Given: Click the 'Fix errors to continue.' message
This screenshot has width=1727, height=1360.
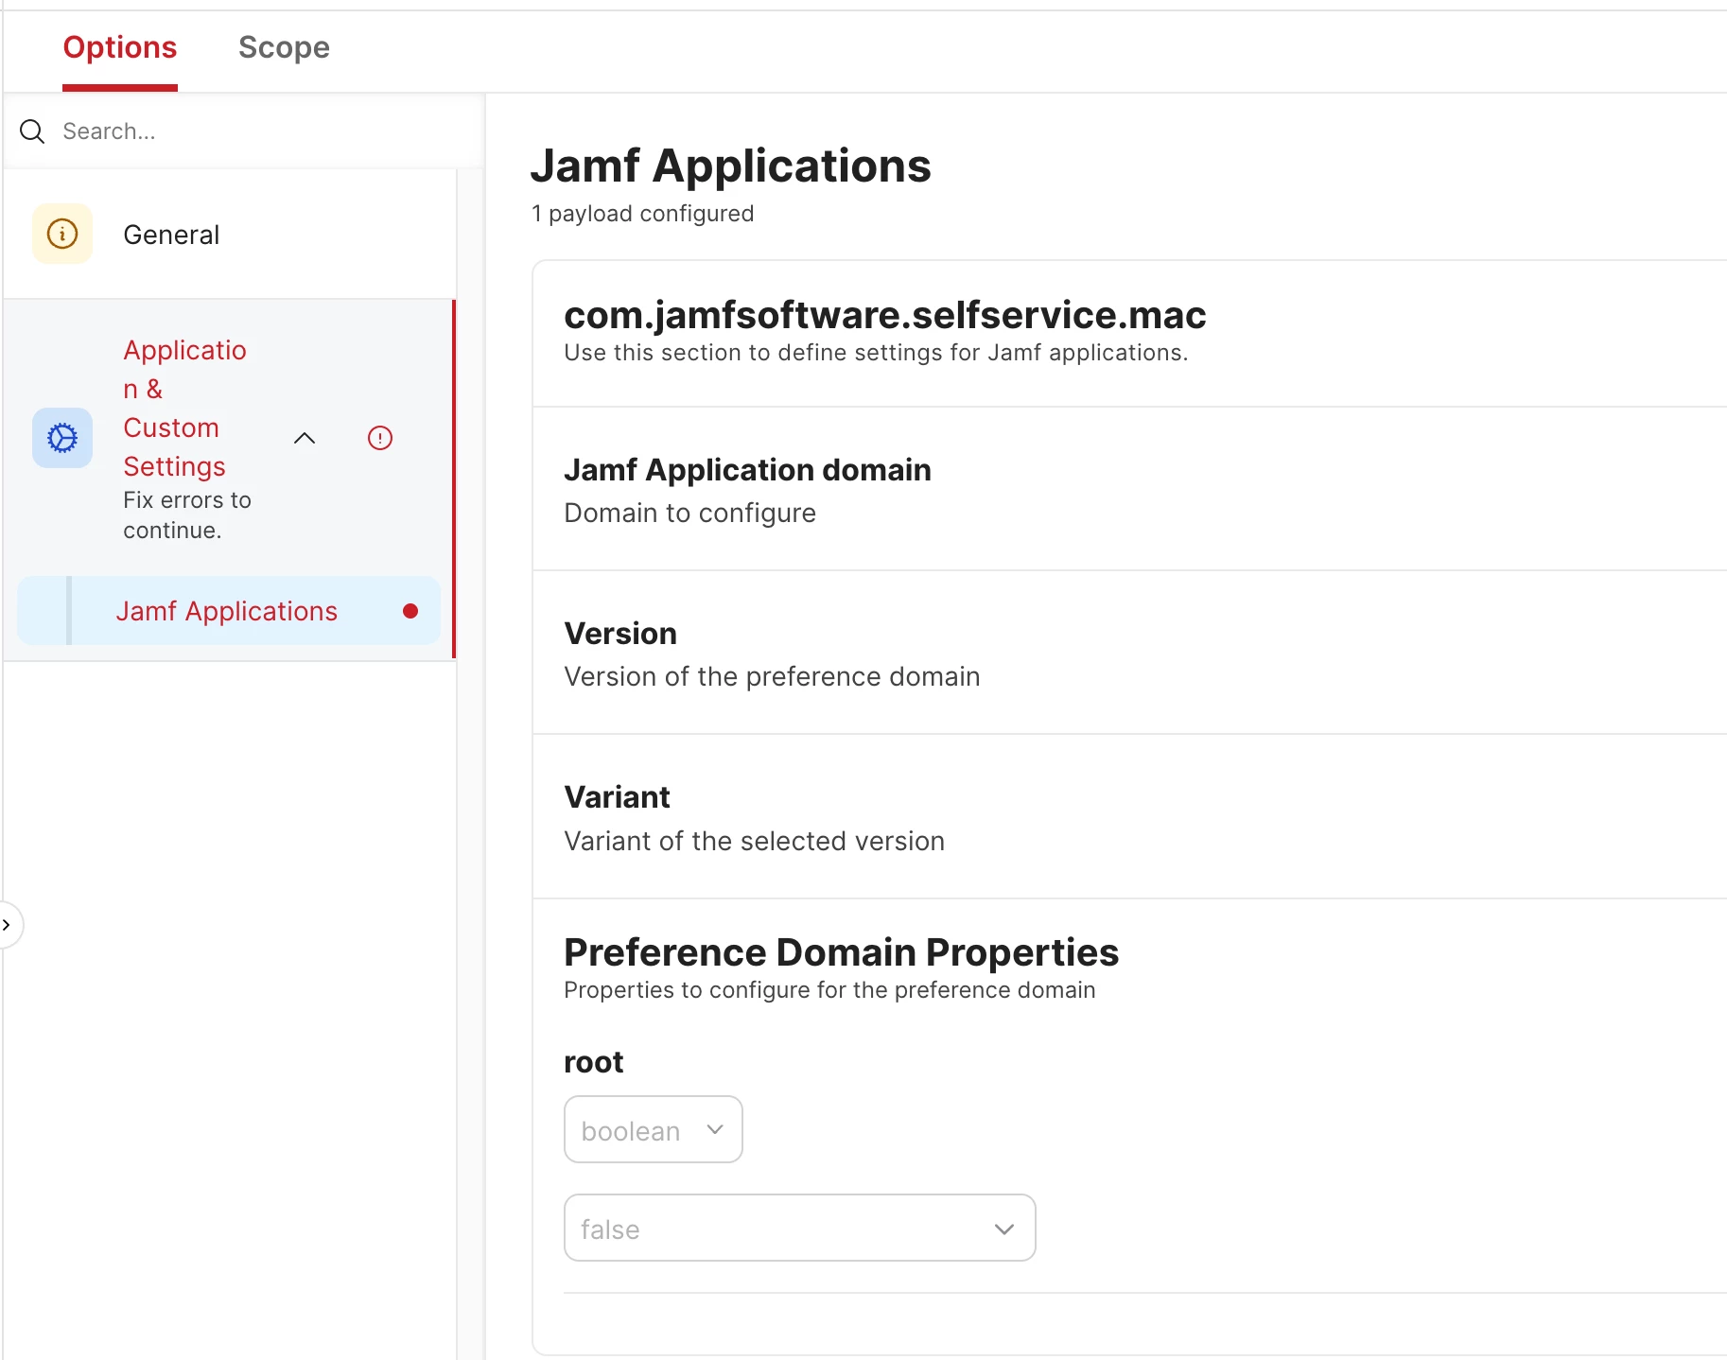Looking at the screenshot, I should click(x=187, y=515).
